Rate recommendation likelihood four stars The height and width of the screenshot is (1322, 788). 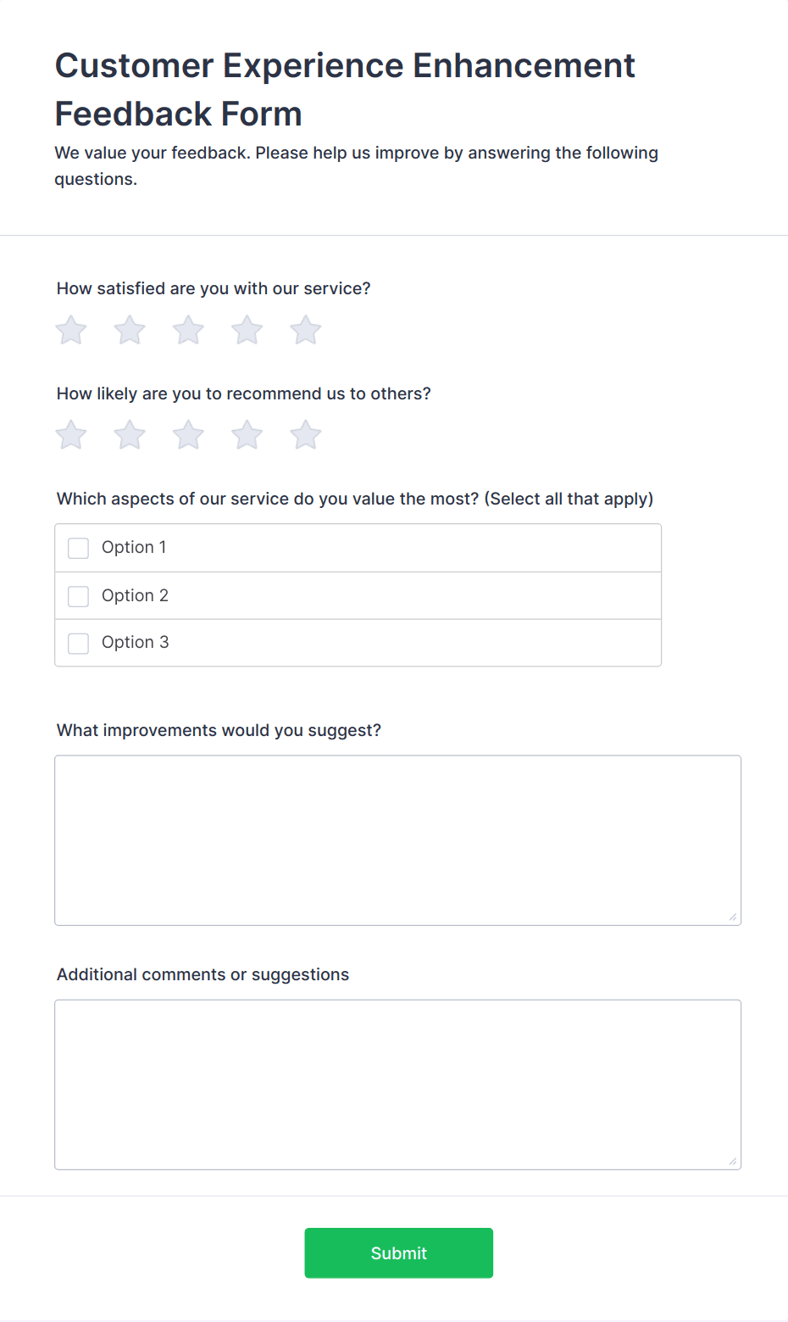point(246,434)
